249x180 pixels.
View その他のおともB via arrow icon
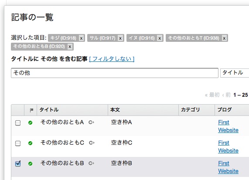coord(91,163)
